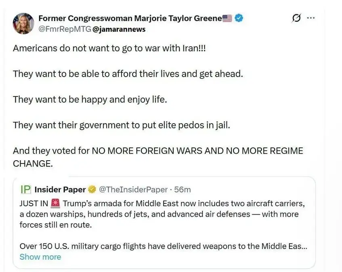Image resolution: width=342 pixels, height=272 pixels.
Task: Open the Grok slashed-circle icon
Action: (x=296, y=18)
